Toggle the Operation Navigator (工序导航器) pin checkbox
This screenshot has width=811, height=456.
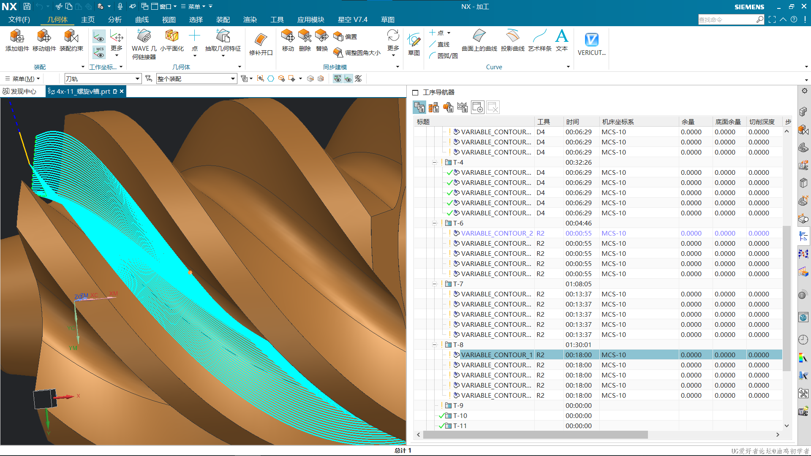point(415,92)
